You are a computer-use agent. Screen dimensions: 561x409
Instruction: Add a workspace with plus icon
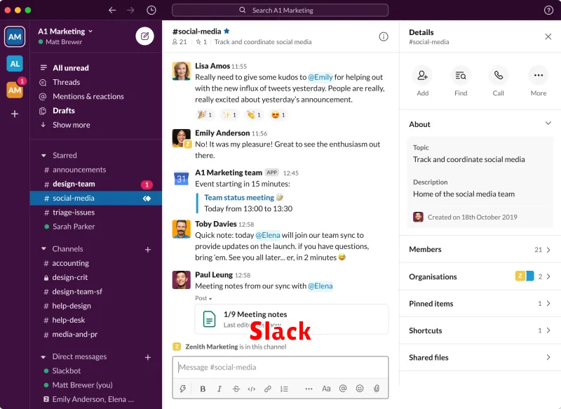15,114
